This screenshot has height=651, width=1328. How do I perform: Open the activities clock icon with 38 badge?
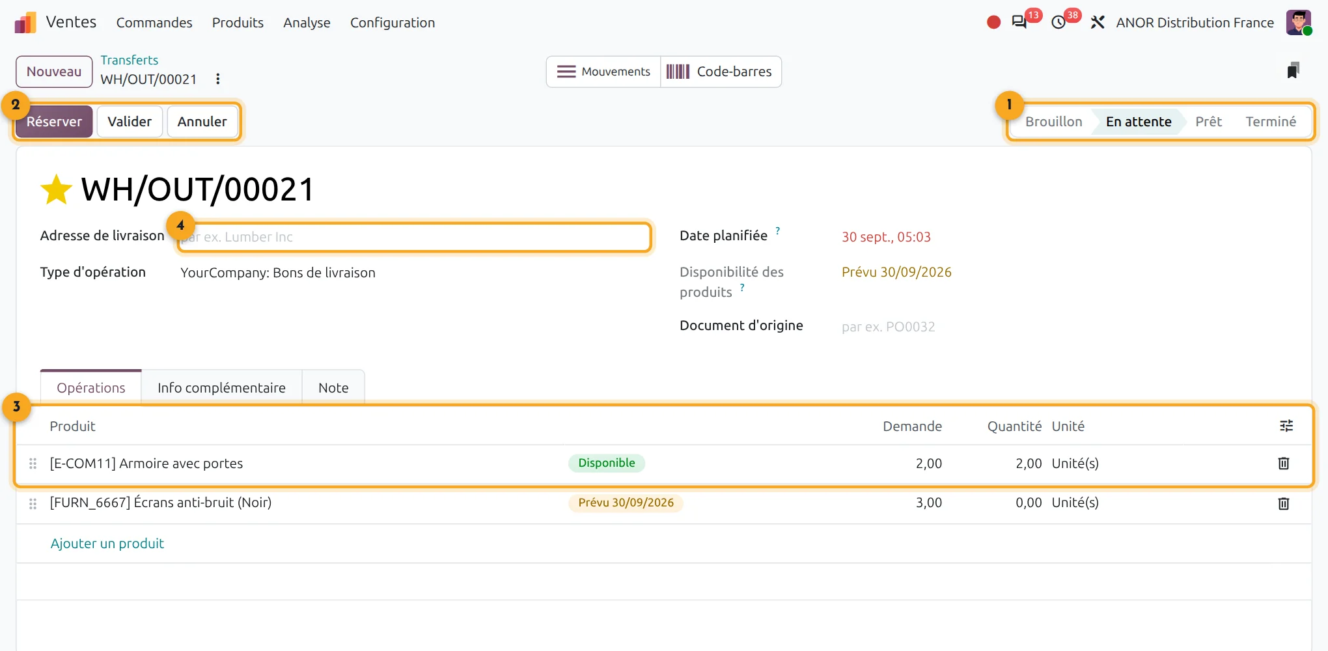[1059, 23]
